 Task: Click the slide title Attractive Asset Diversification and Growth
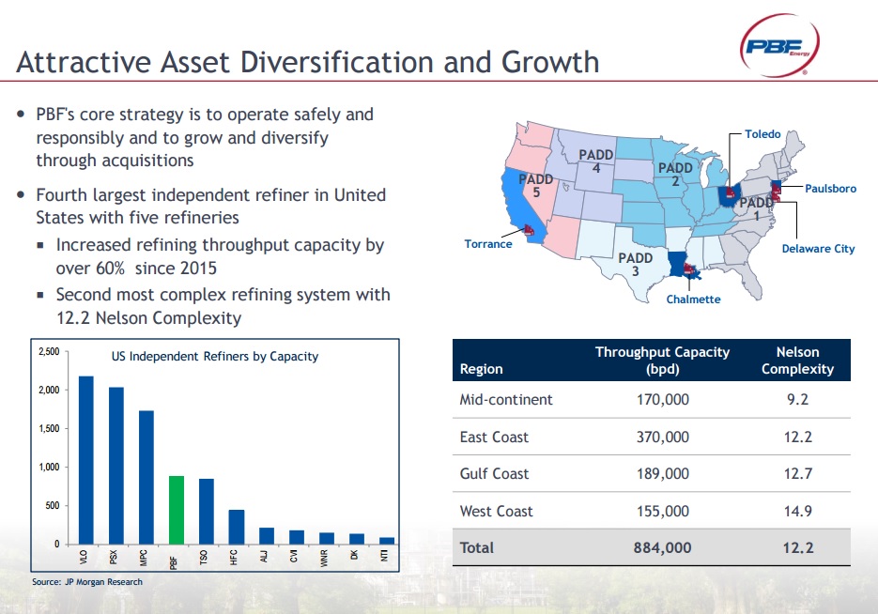click(x=308, y=62)
